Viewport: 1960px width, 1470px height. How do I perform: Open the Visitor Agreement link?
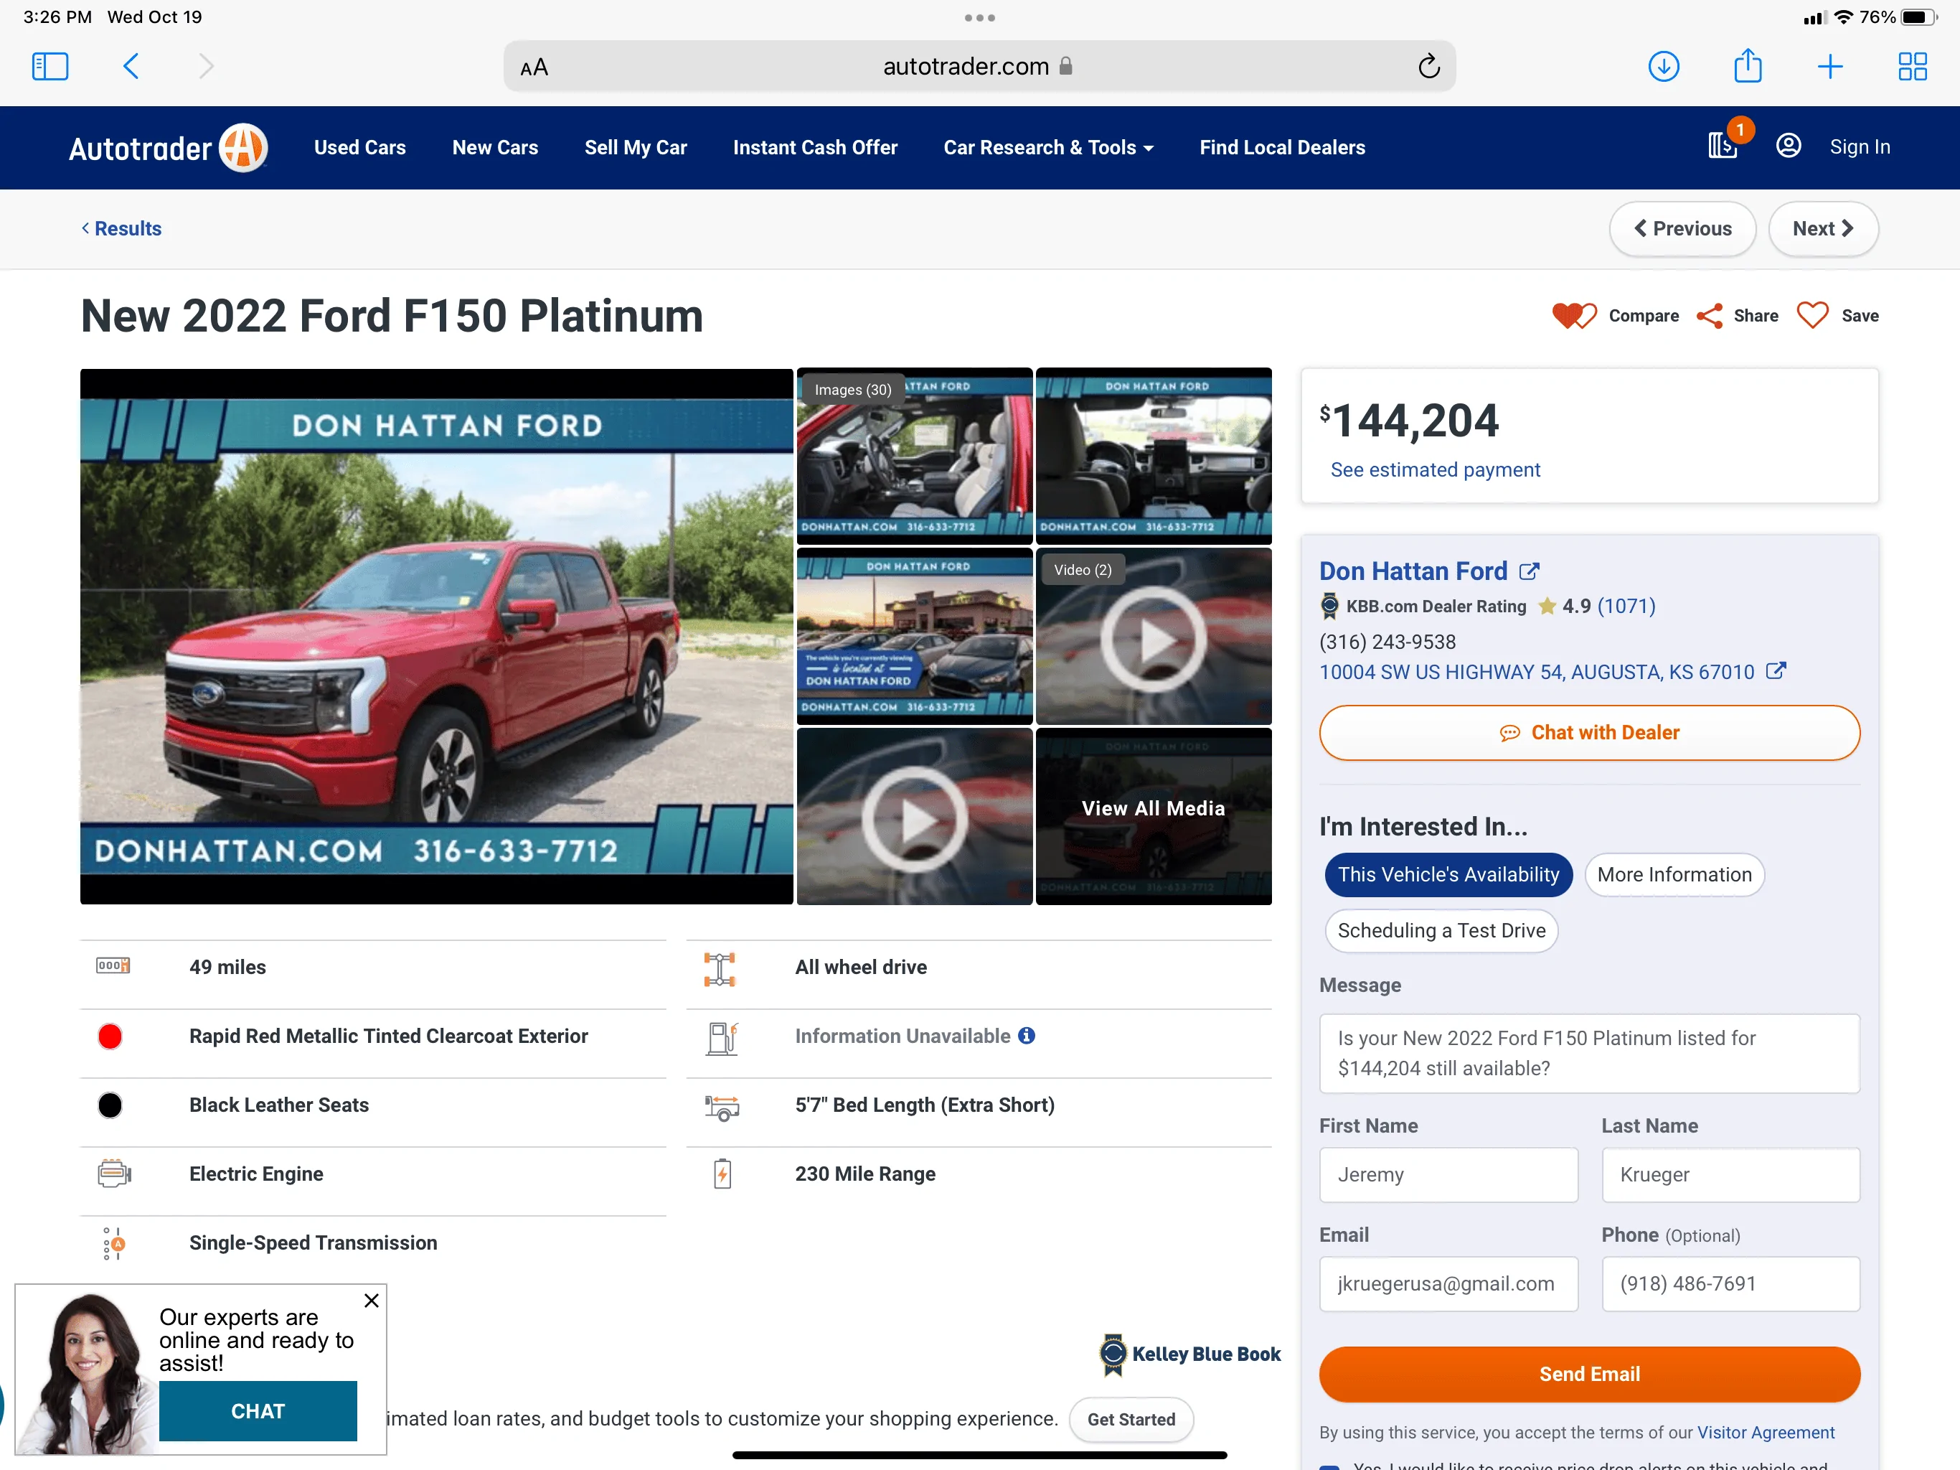[x=1765, y=1432]
